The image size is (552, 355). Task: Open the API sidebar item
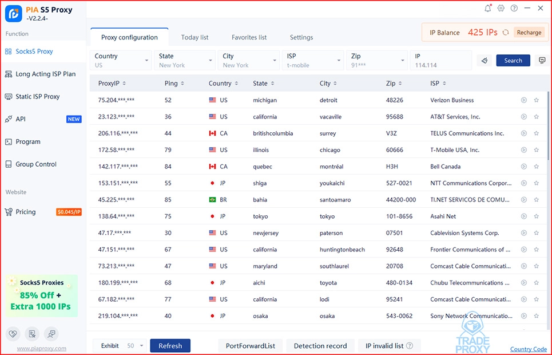click(x=43, y=119)
